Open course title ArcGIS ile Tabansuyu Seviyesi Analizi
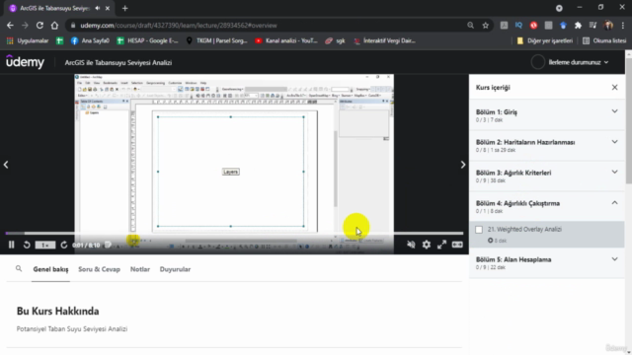 pos(118,63)
